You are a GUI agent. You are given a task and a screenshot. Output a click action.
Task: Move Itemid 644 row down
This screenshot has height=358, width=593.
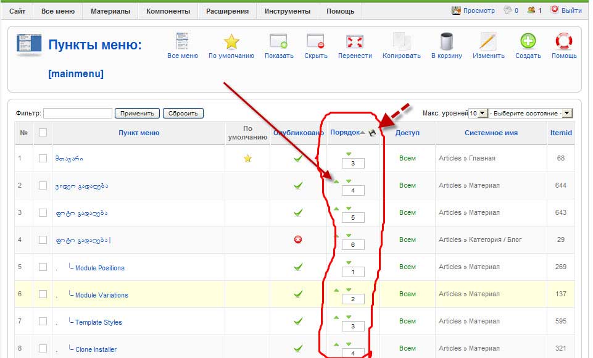tap(349, 181)
